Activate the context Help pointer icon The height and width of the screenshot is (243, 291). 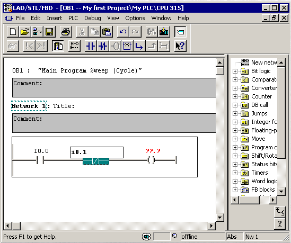pos(180,46)
